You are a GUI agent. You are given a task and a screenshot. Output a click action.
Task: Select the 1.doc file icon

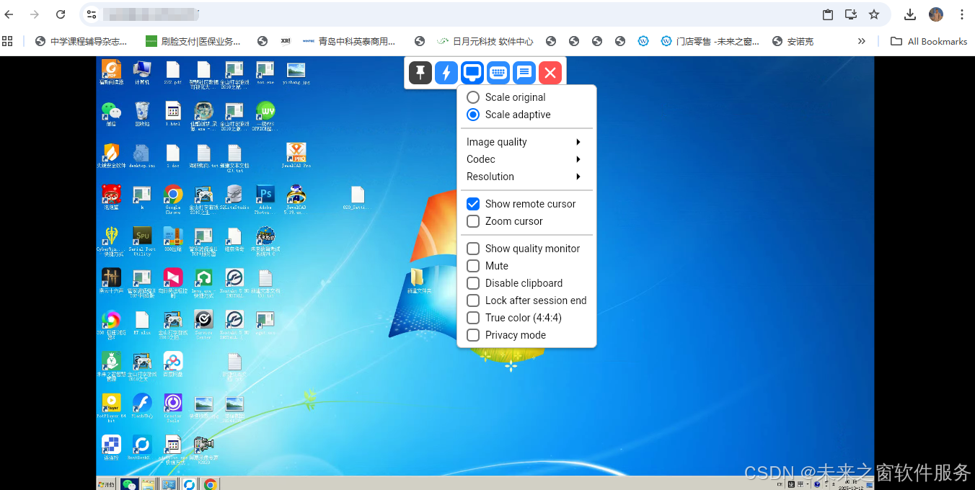[x=172, y=154]
